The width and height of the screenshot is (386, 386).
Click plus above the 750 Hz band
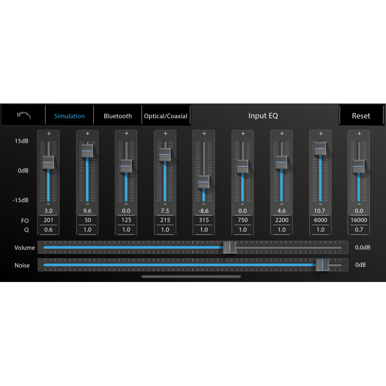tap(243, 133)
